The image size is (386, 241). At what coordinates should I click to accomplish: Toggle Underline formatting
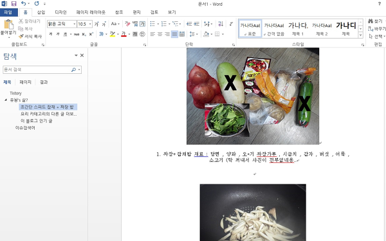pyautogui.click(x=65, y=34)
